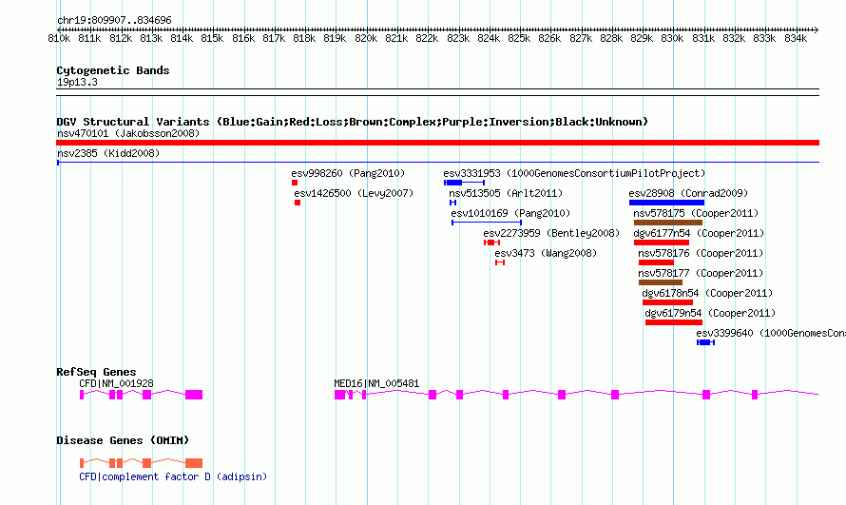Click the 820k tick on the ruler
846x505 pixels.
pos(366,38)
